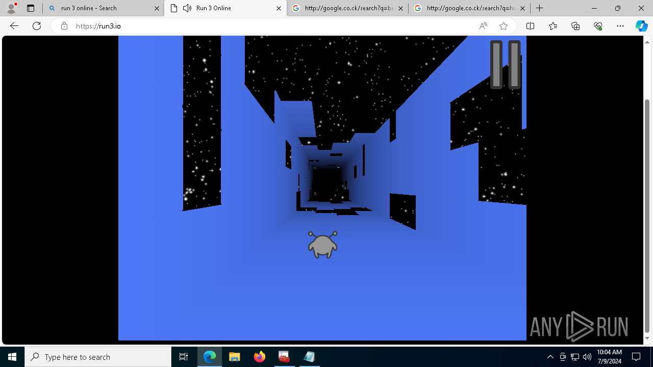This screenshot has height=367, width=653.
Task: Open a new browser tab
Action: 539,8
